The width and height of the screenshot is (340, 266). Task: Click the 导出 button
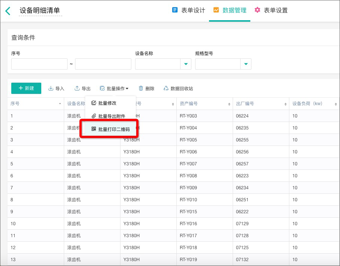pyautogui.click(x=83, y=88)
